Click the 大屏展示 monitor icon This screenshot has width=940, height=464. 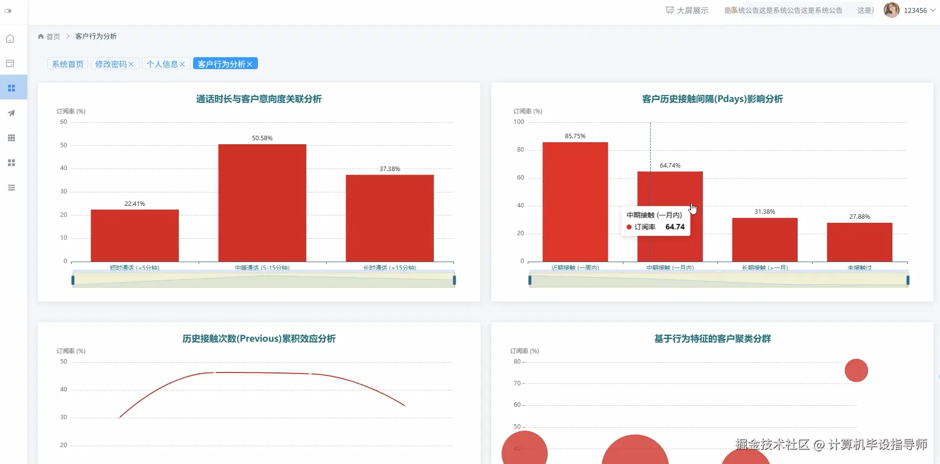pos(670,10)
